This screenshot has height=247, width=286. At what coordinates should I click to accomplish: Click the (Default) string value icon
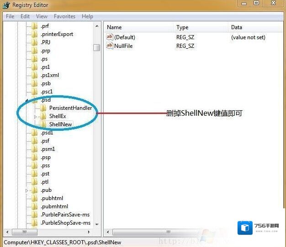point(109,37)
